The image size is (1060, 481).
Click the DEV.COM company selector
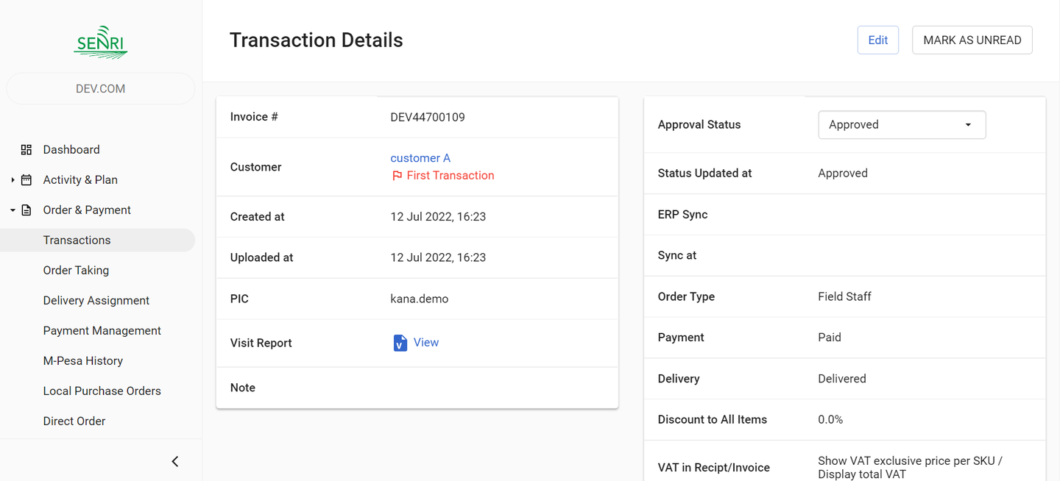coord(101,89)
